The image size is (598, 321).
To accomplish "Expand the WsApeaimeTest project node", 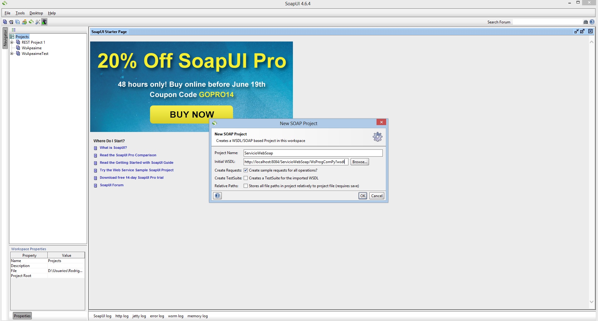I will pos(12,53).
